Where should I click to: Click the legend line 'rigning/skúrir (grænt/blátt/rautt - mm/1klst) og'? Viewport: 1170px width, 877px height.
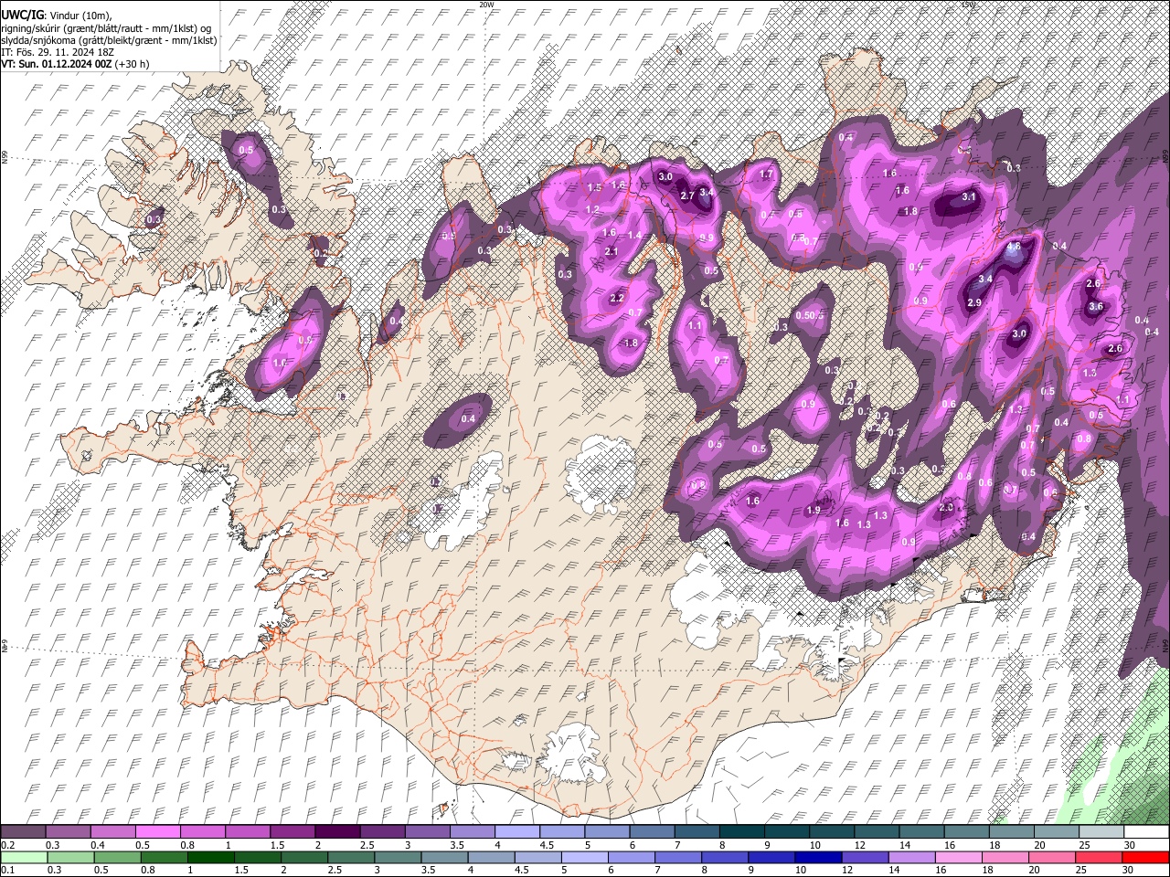pyautogui.click(x=106, y=28)
